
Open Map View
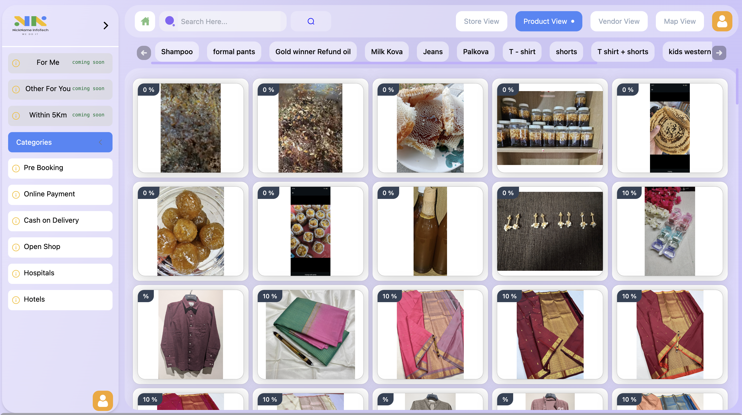click(680, 21)
